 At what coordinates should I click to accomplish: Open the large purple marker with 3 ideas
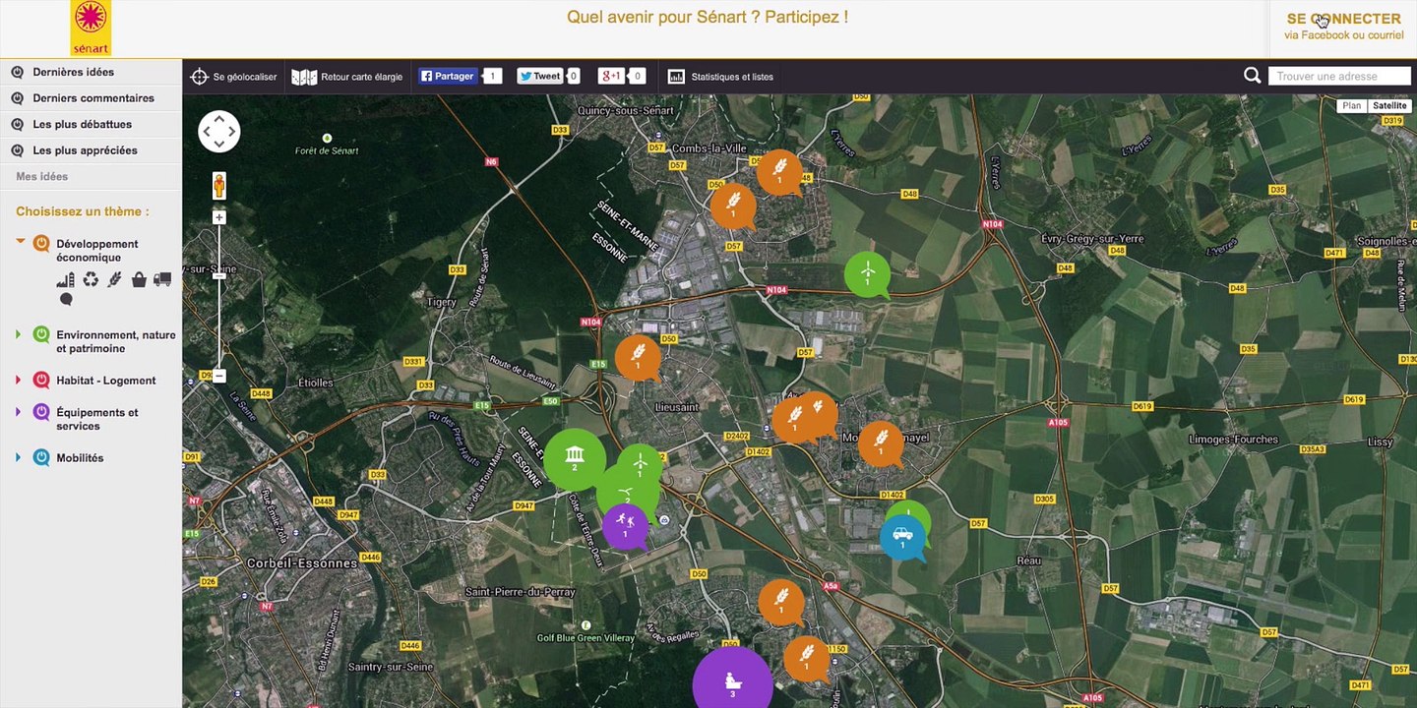tap(732, 680)
